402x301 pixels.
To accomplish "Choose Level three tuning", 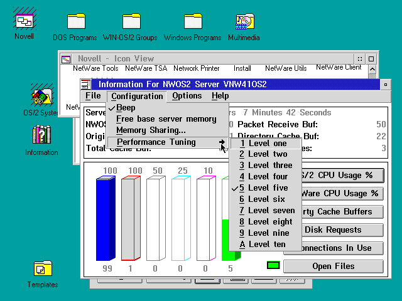I will click(x=265, y=166).
